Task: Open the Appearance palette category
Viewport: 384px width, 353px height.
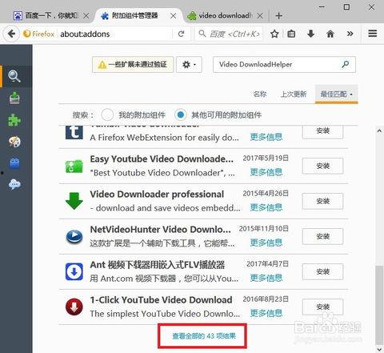Action: click(14, 142)
